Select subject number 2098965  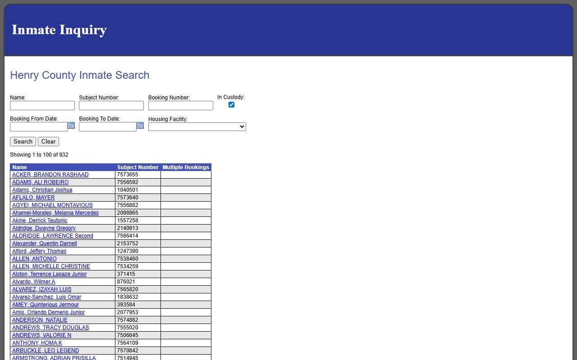pos(128,213)
